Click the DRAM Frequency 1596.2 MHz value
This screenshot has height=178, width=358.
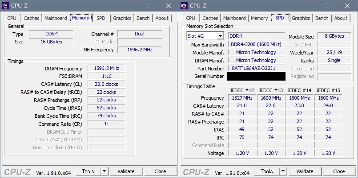106,69
